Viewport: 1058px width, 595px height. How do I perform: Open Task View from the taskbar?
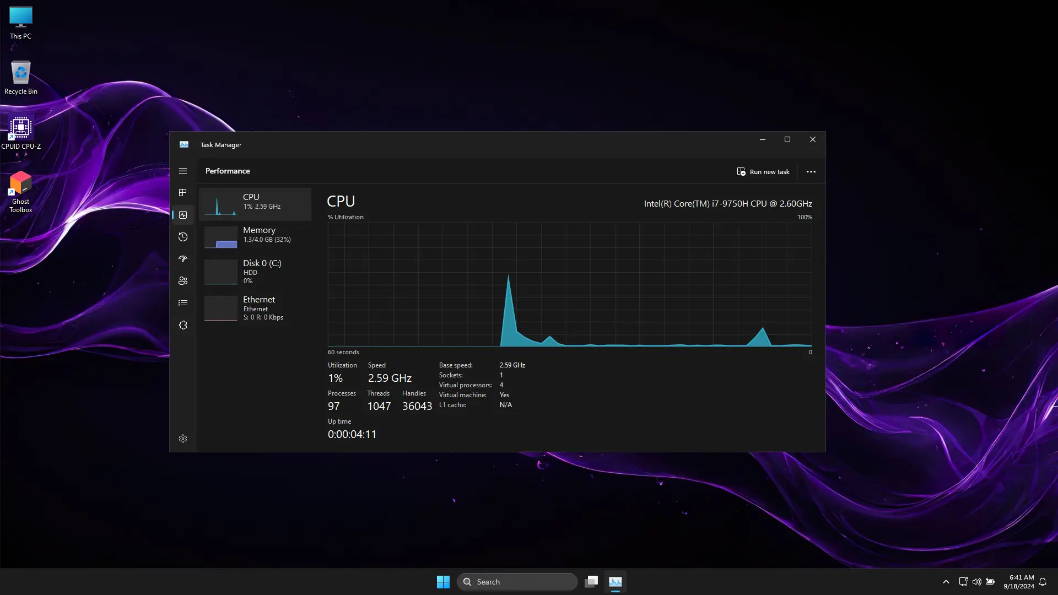point(591,582)
